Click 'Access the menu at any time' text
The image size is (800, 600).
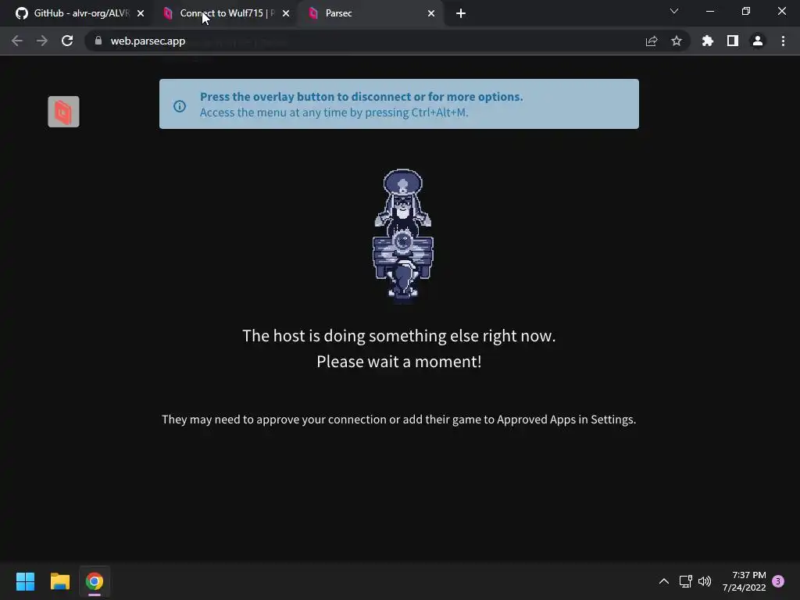334,112
